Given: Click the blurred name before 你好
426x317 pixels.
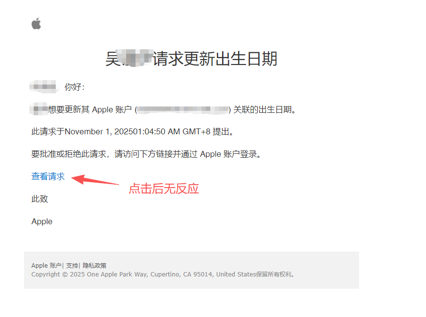Looking at the screenshot, I should (x=44, y=87).
